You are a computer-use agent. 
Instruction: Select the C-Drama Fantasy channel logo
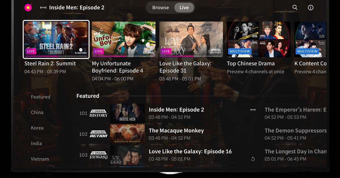point(99,155)
